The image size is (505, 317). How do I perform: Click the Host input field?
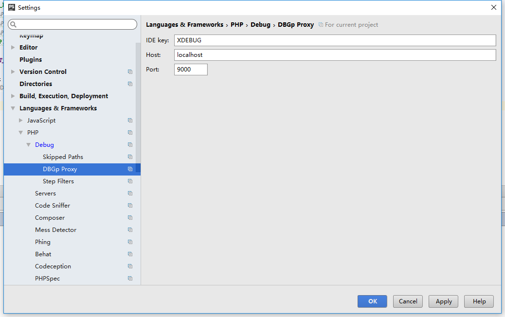point(335,55)
